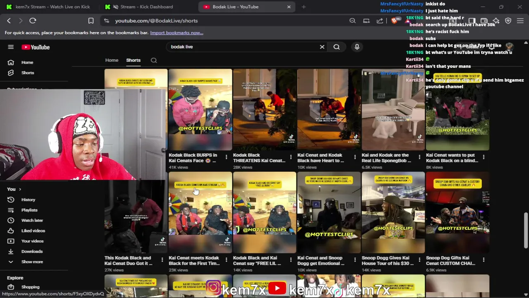
Task: Open title Snoop Dogg Gives Kai House Tour
Action: coord(387,260)
